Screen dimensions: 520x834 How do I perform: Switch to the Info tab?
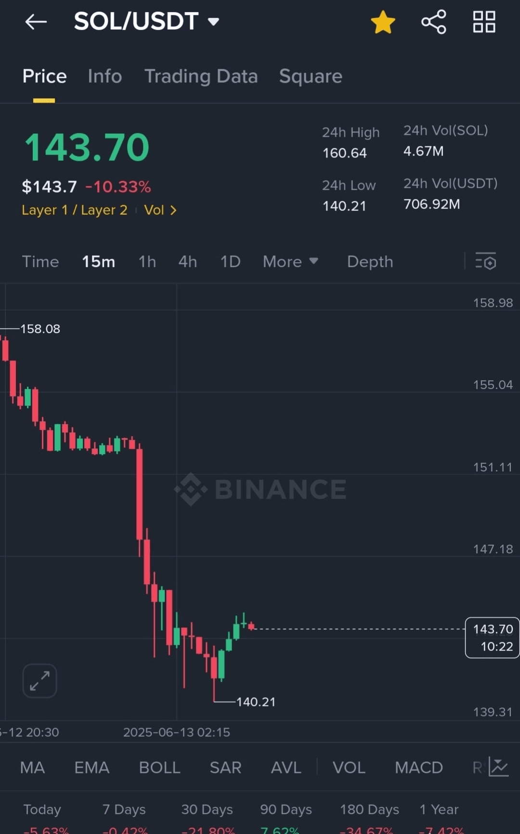(104, 76)
